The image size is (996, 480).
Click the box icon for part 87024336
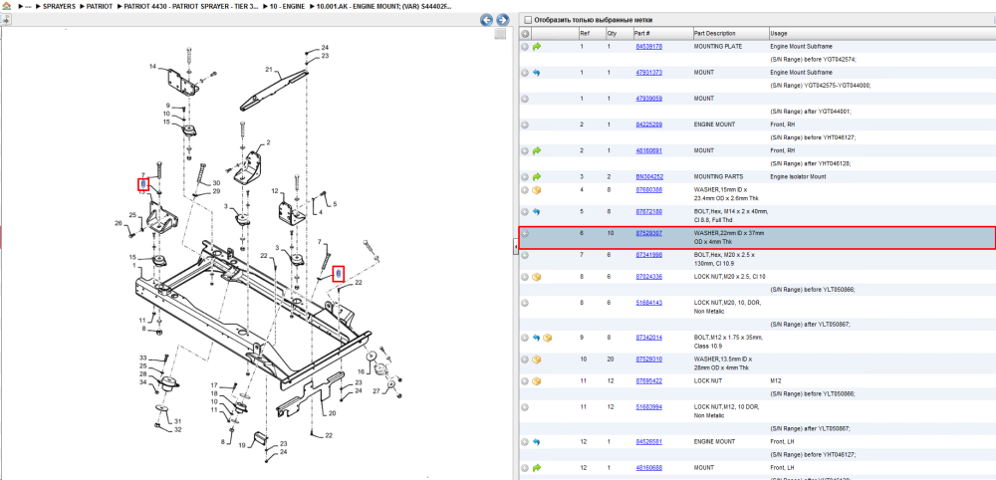pos(537,277)
